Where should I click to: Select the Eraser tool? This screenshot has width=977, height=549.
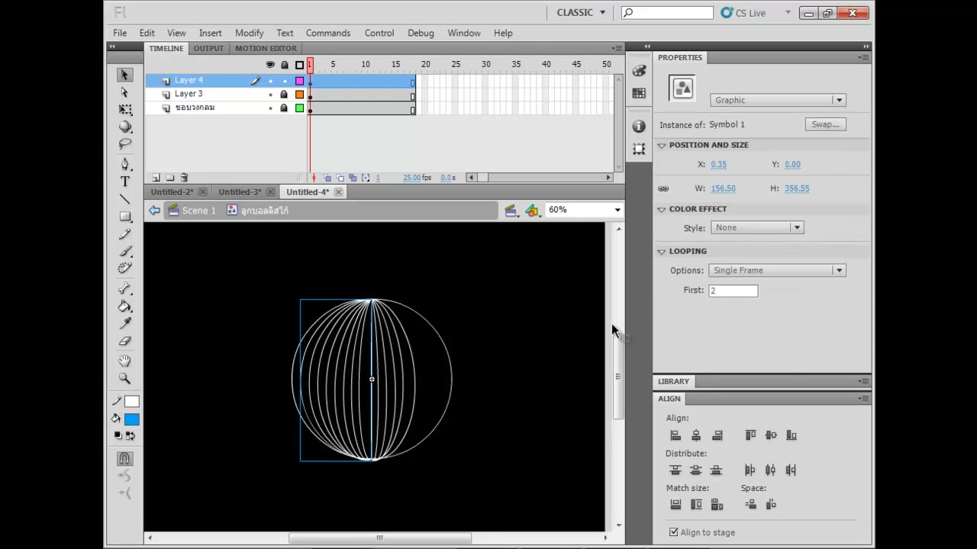tap(125, 341)
